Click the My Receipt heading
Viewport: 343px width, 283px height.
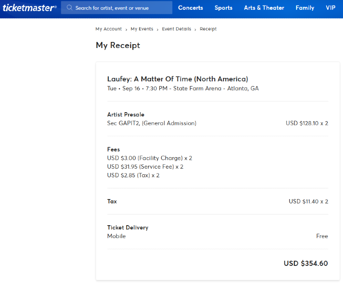pyautogui.click(x=118, y=45)
